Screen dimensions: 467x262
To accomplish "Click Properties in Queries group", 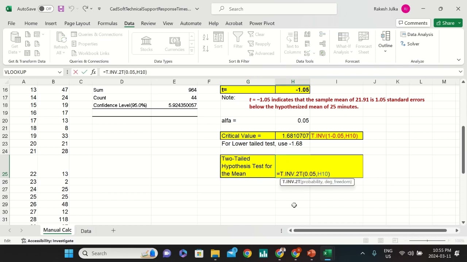I will pyautogui.click(x=85, y=44).
